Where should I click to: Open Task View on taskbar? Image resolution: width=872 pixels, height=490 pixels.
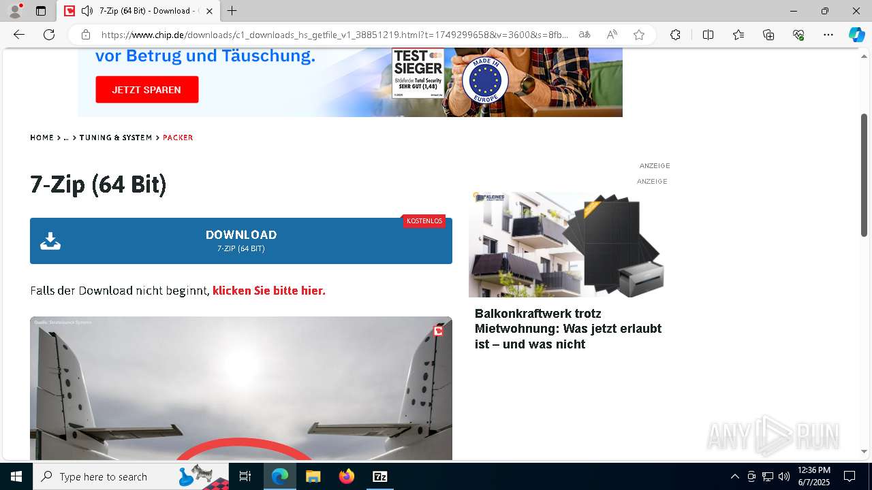(245, 476)
